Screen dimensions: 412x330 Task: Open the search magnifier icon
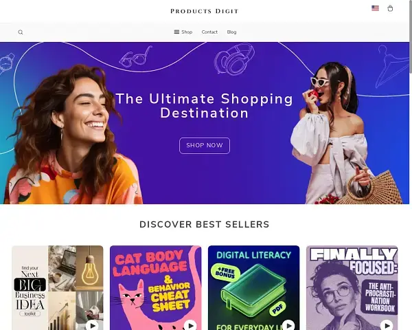pos(21,32)
